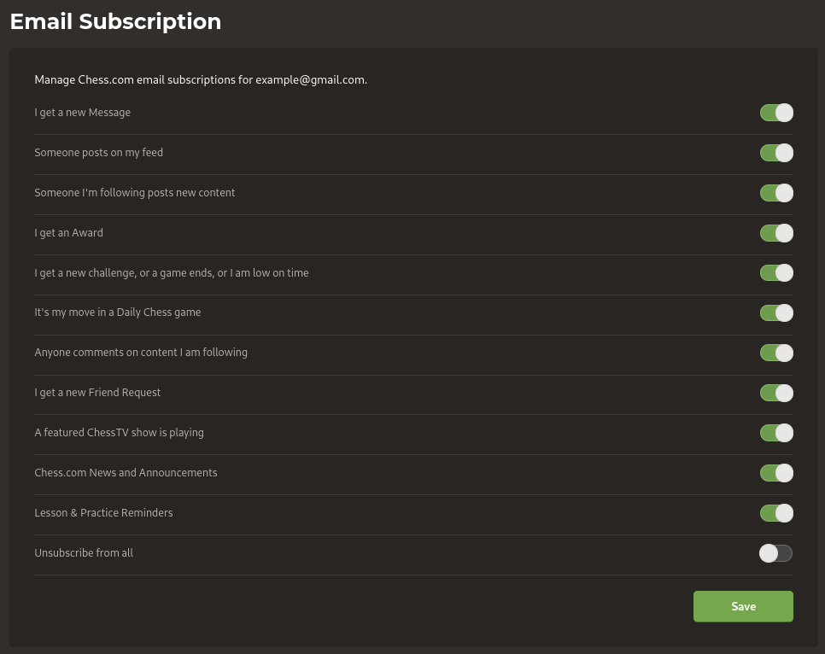Click the green Save button

(743, 606)
